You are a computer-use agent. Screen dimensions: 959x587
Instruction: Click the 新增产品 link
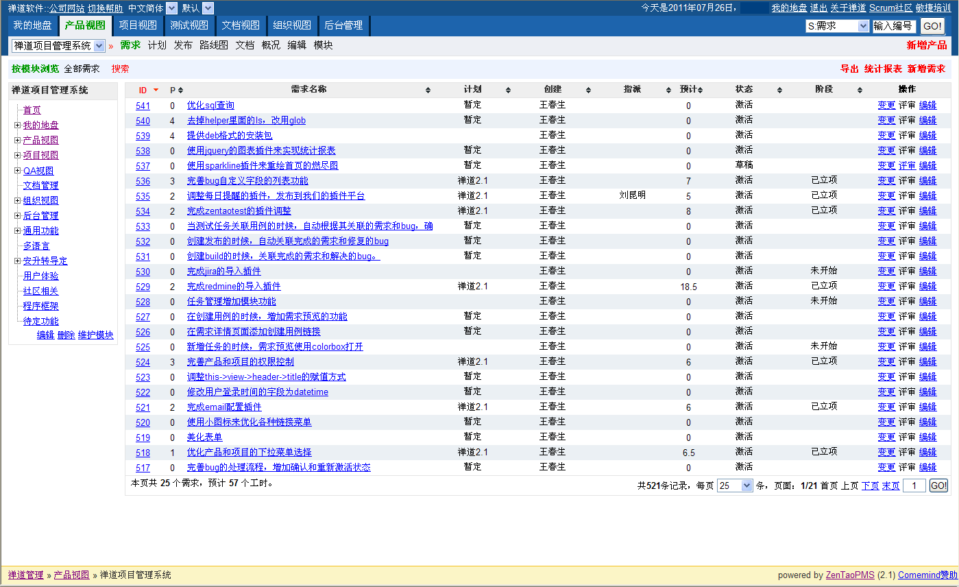click(927, 45)
